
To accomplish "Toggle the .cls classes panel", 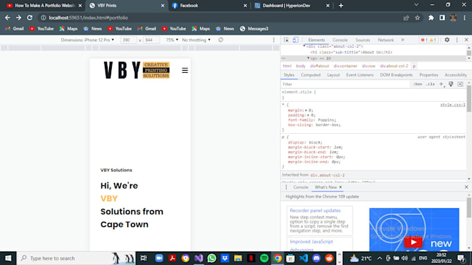I will pos(430,84).
